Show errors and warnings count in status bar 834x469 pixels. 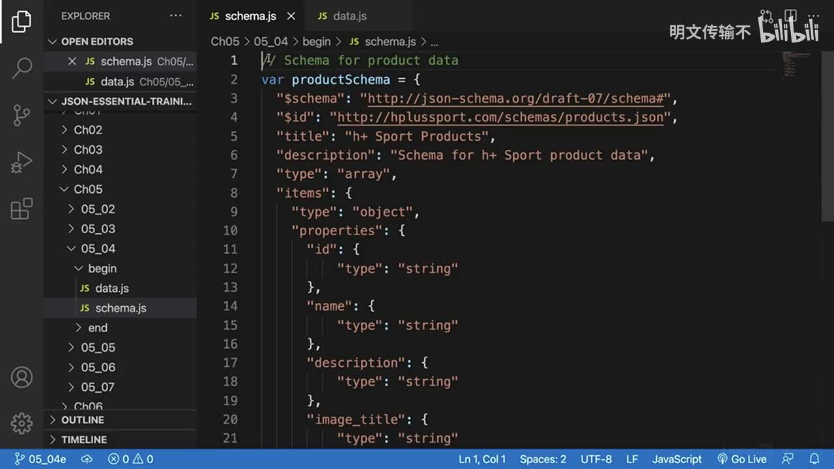[x=130, y=459]
